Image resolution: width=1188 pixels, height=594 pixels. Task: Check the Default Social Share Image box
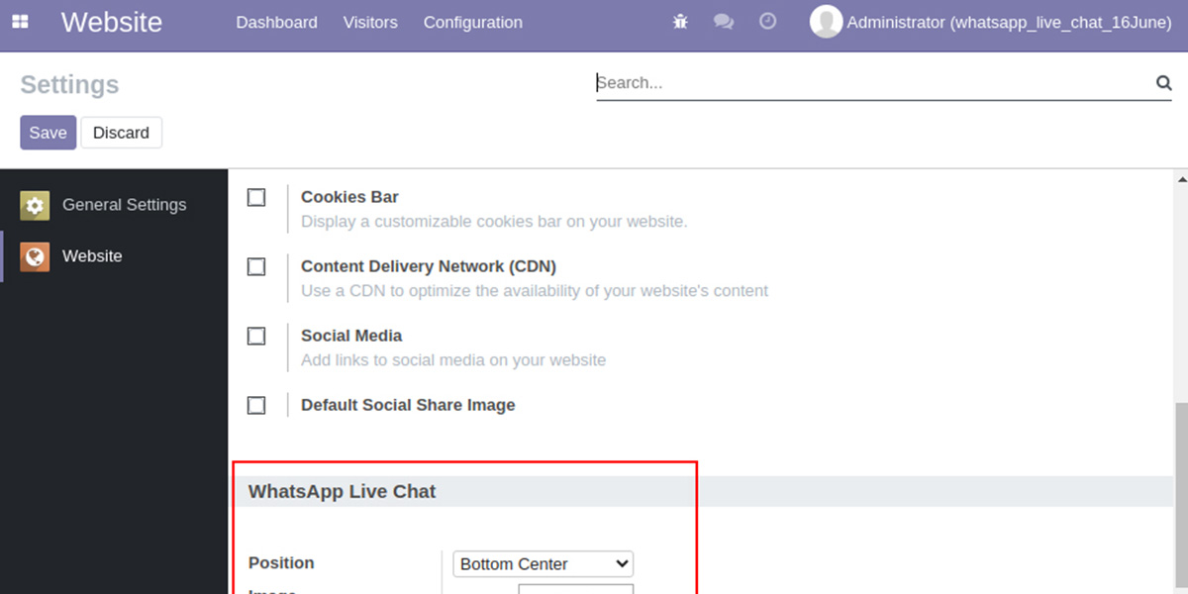256,405
